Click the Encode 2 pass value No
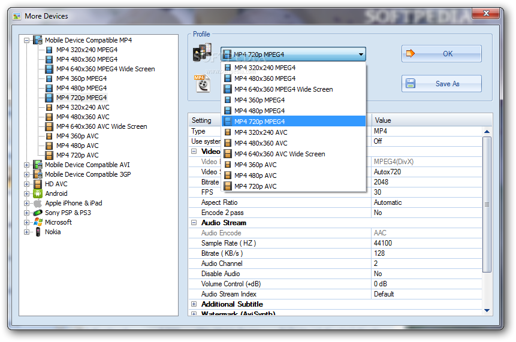The height and width of the screenshot is (342, 516). click(x=378, y=213)
